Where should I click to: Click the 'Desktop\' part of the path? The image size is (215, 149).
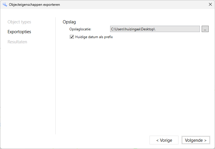pos(148,29)
